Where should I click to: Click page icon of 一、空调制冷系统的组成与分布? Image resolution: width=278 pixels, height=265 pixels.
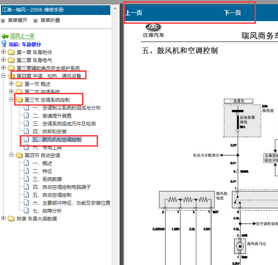26,107
